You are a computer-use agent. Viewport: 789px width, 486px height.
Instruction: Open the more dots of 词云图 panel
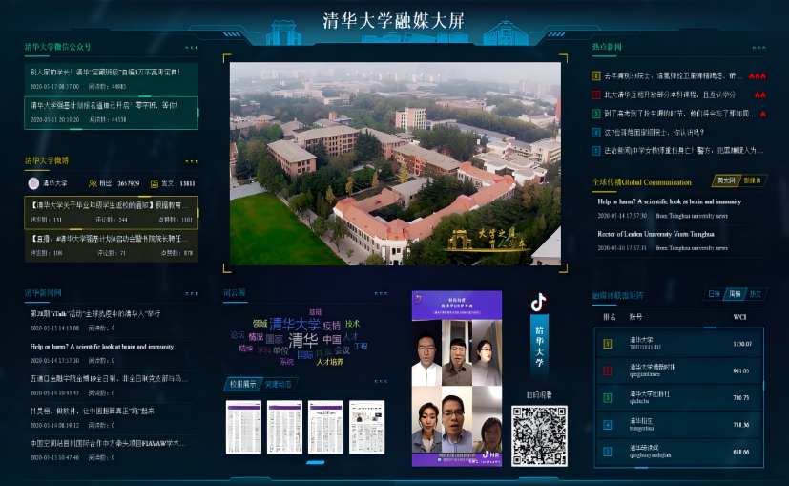click(x=381, y=294)
